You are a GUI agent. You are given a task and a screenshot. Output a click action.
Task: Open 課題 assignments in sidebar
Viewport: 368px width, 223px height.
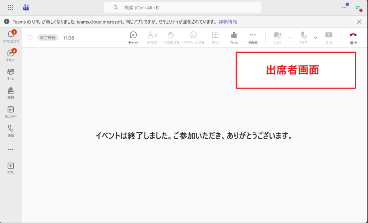(11, 92)
